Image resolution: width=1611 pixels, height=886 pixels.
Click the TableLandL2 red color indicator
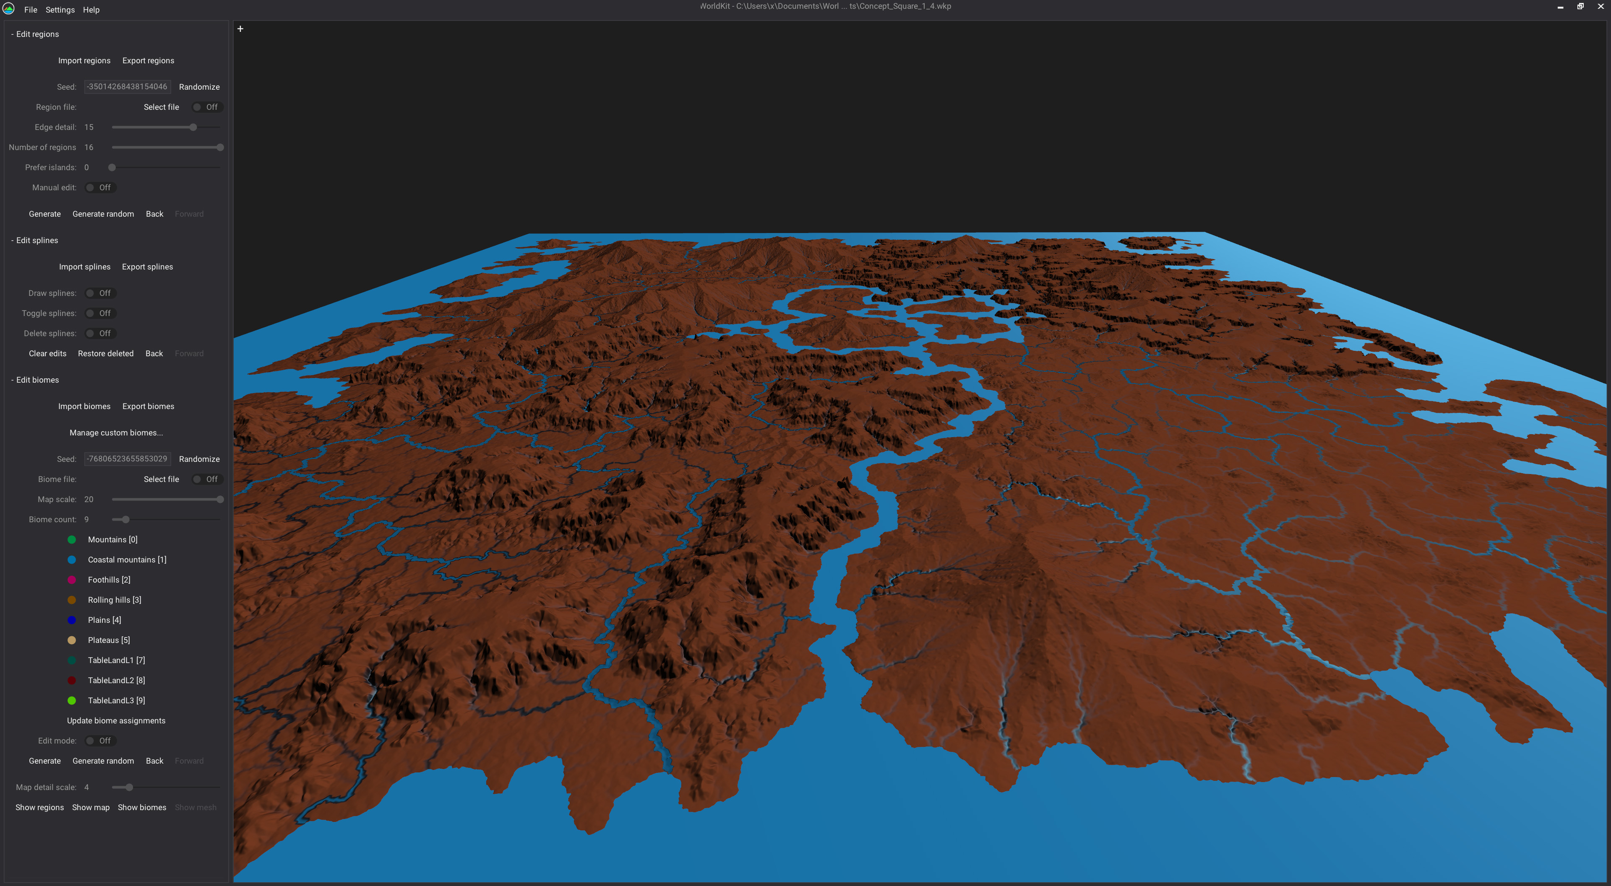point(72,681)
